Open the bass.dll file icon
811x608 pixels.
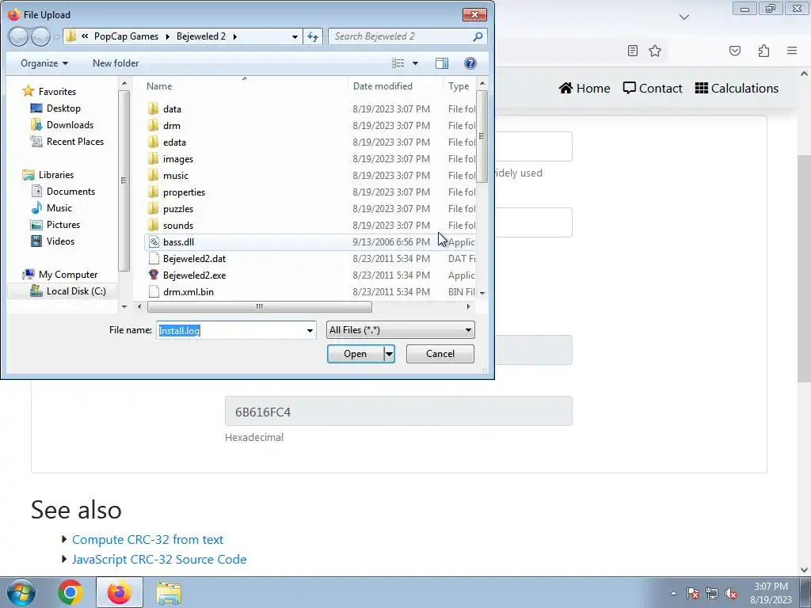(154, 242)
